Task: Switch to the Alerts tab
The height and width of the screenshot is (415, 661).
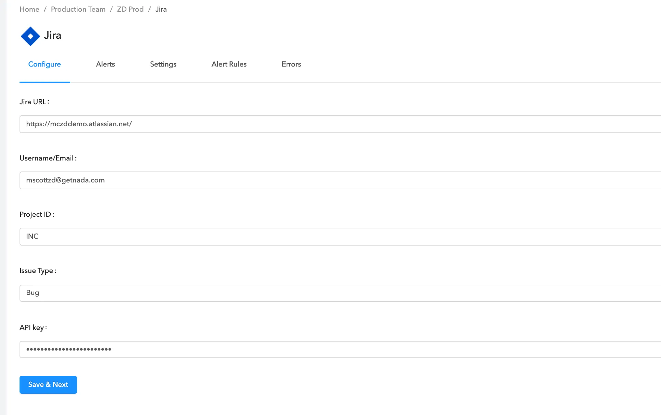Action: coord(105,64)
